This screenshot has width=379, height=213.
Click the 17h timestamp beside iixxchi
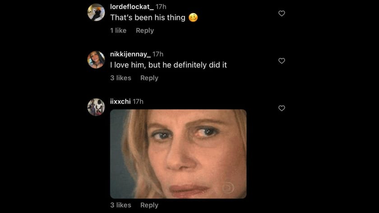click(138, 101)
